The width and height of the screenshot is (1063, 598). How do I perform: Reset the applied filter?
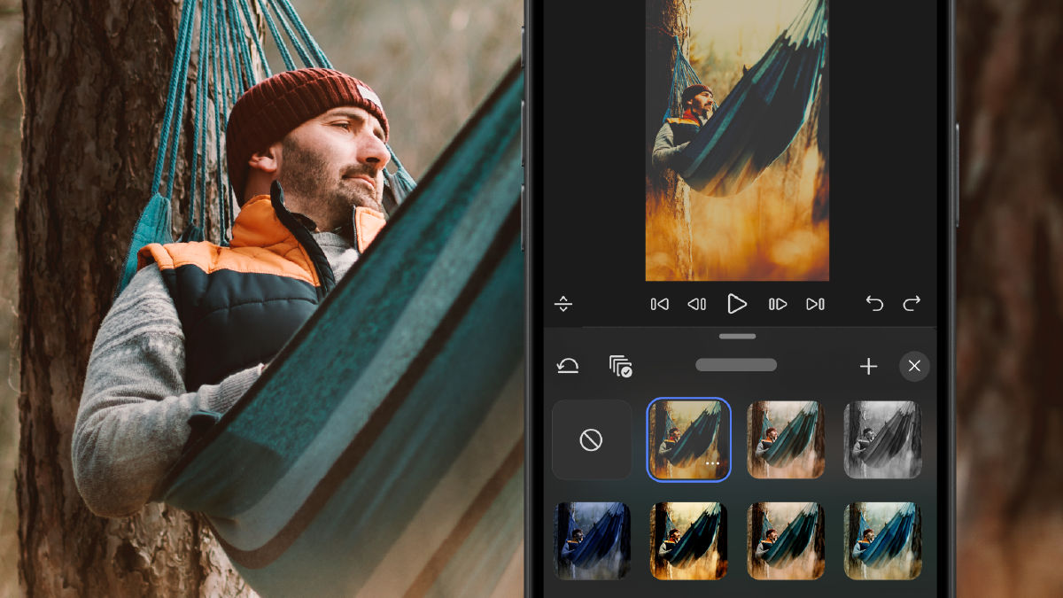(x=568, y=366)
